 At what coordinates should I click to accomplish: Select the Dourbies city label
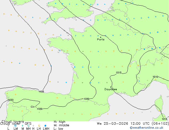click(x=111, y=89)
